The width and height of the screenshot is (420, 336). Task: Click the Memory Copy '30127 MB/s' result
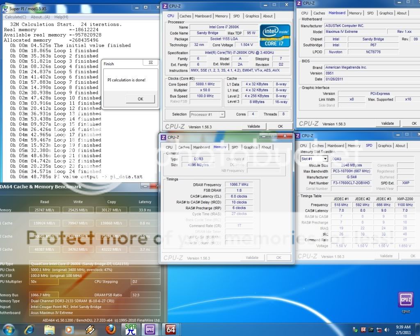[111, 210]
